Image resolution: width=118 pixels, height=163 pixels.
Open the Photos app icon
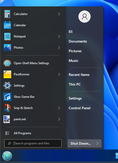pyautogui.click(x=7, y=48)
